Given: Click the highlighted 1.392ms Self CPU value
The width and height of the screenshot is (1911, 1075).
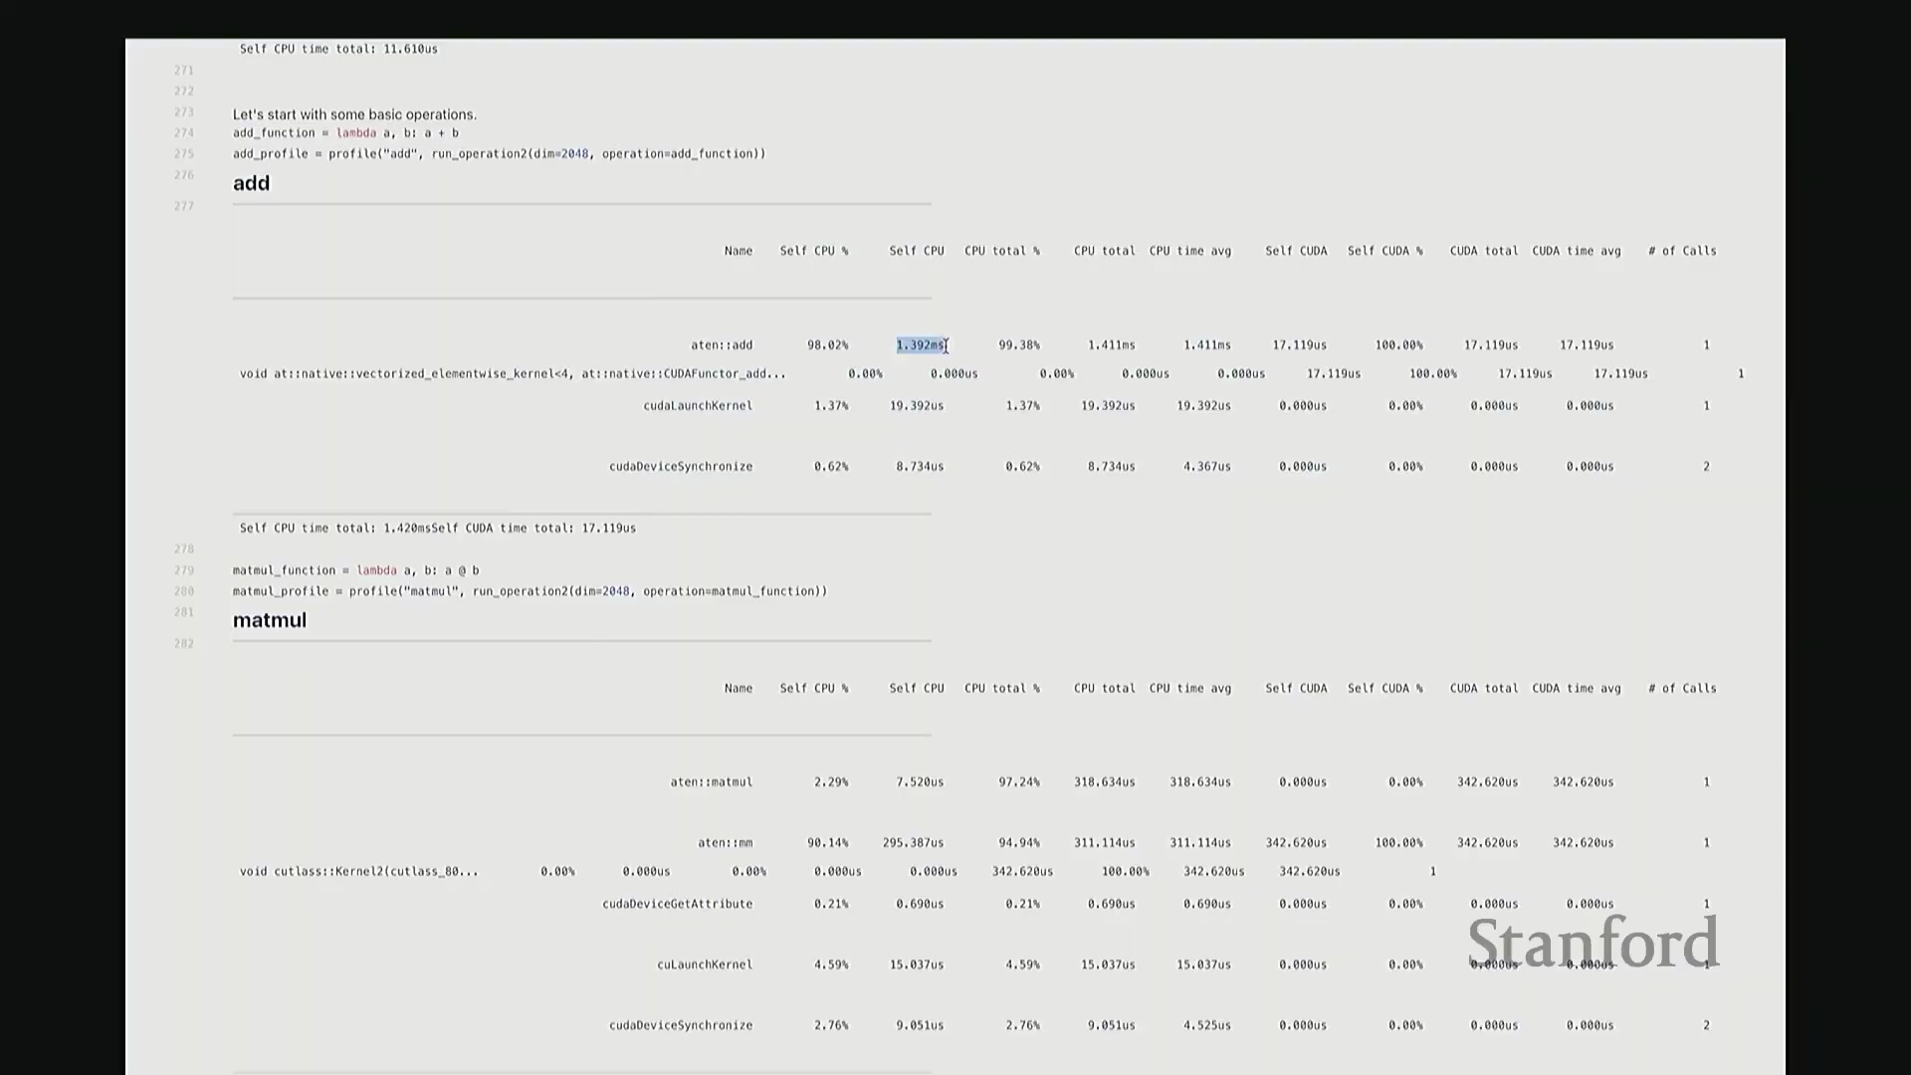Looking at the screenshot, I should tap(920, 345).
